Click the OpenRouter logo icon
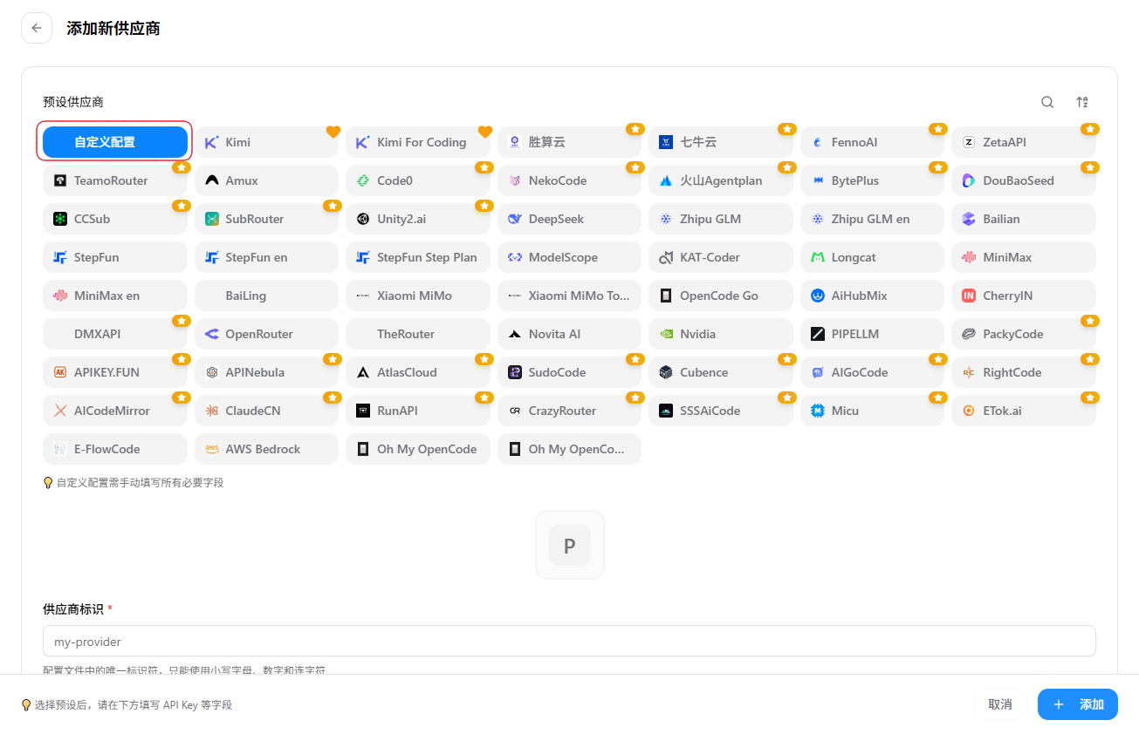Screen dimensions: 1139x734 (211, 334)
